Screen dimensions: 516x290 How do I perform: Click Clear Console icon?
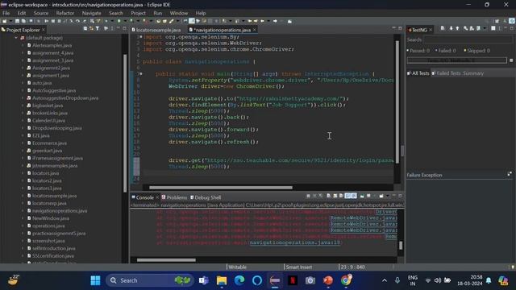coord(328,196)
